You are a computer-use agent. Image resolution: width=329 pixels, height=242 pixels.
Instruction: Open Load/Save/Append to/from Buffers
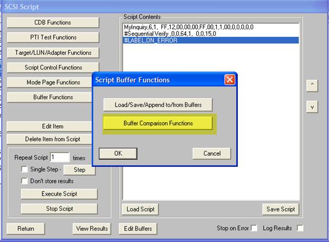(x=158, y=105)
